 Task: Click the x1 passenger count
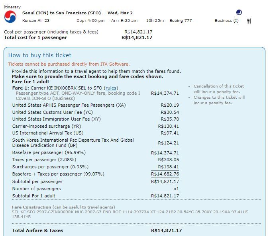[x=176, y=189]
